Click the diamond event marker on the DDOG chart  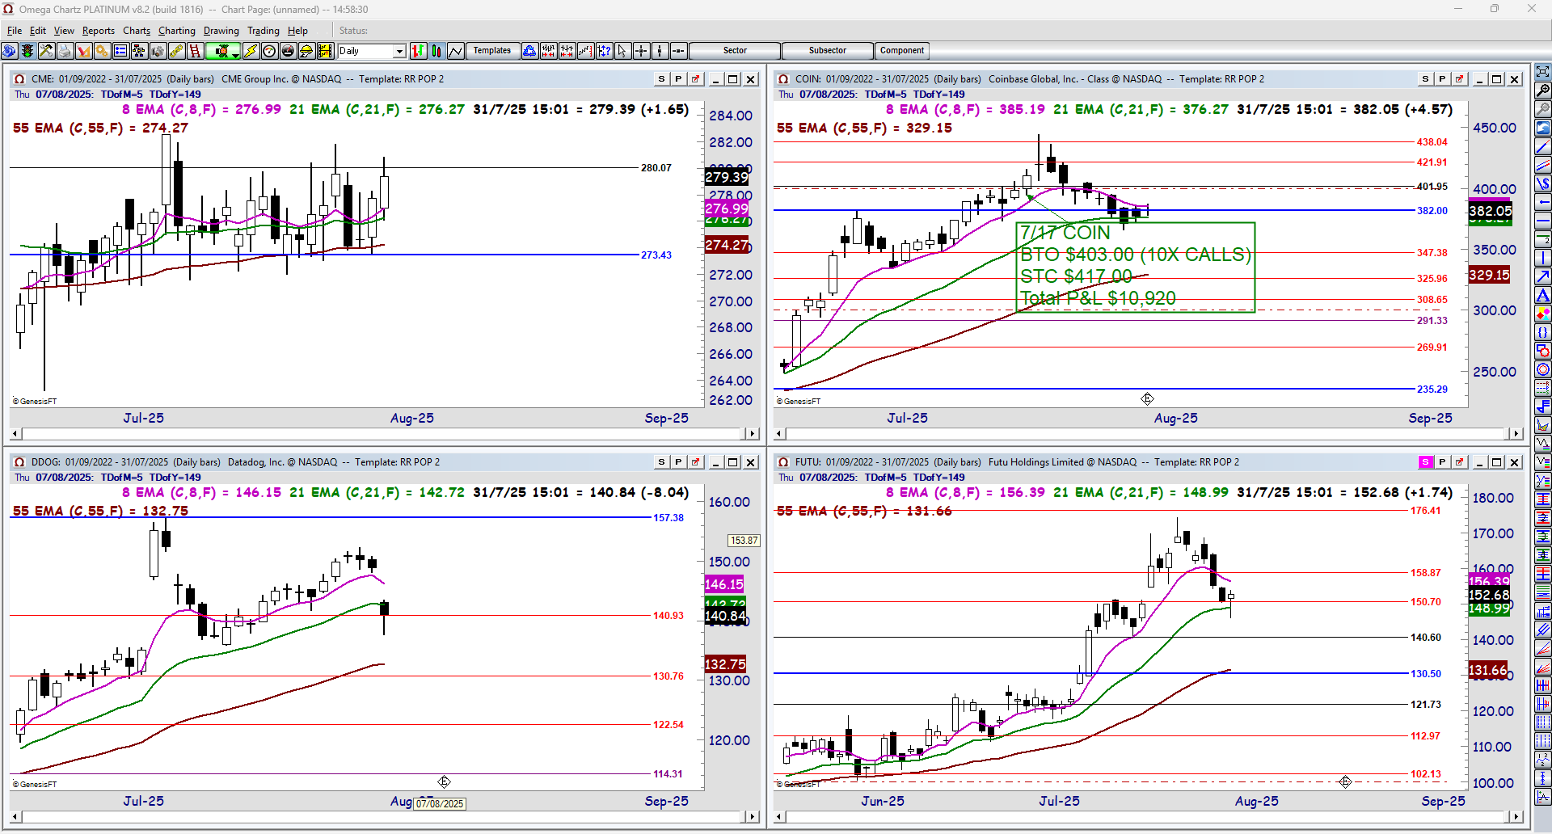[x=444, y=781]
